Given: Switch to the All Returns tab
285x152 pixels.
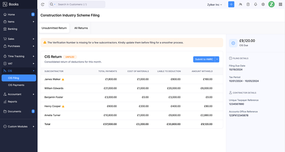Looking at the screenshot, I should (81, 28).
